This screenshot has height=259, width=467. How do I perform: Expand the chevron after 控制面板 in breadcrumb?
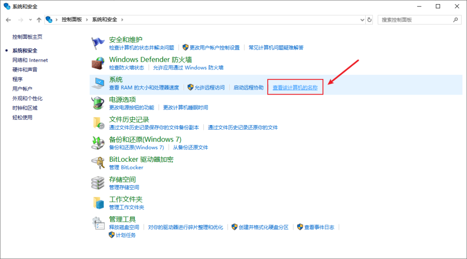pyautogui.click(x=88, y=20)
